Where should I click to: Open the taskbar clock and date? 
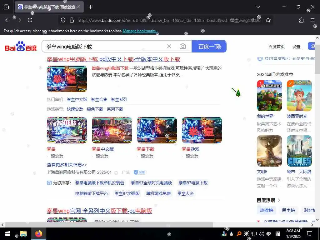click(x=293, y=234)
